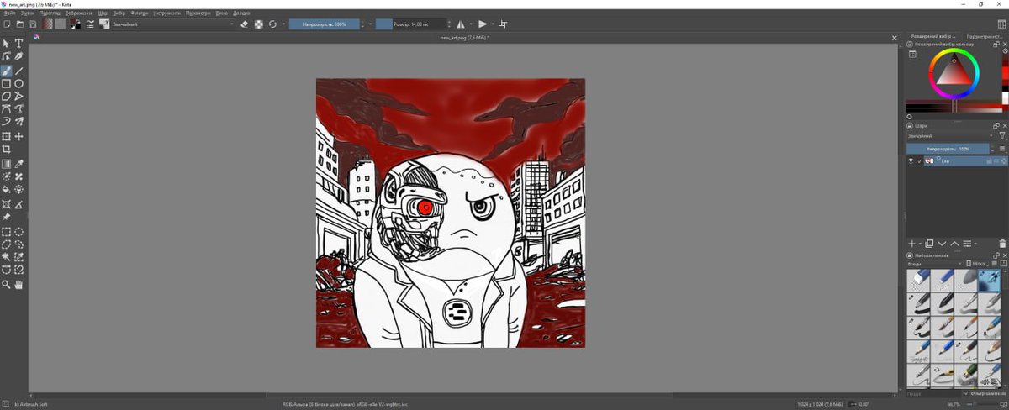Toggle preserve alpha checker icon
This screenshot has width=1009, height=410.
[x=259, y=24]
